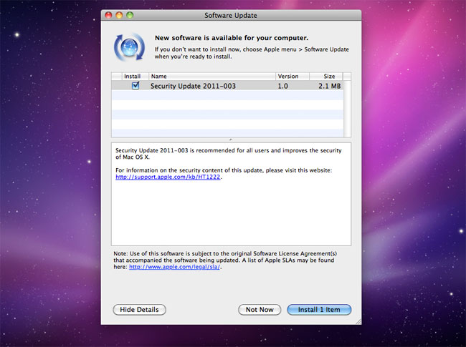
Task: Sort updates by Version column header
Action: tap(292, 76)
